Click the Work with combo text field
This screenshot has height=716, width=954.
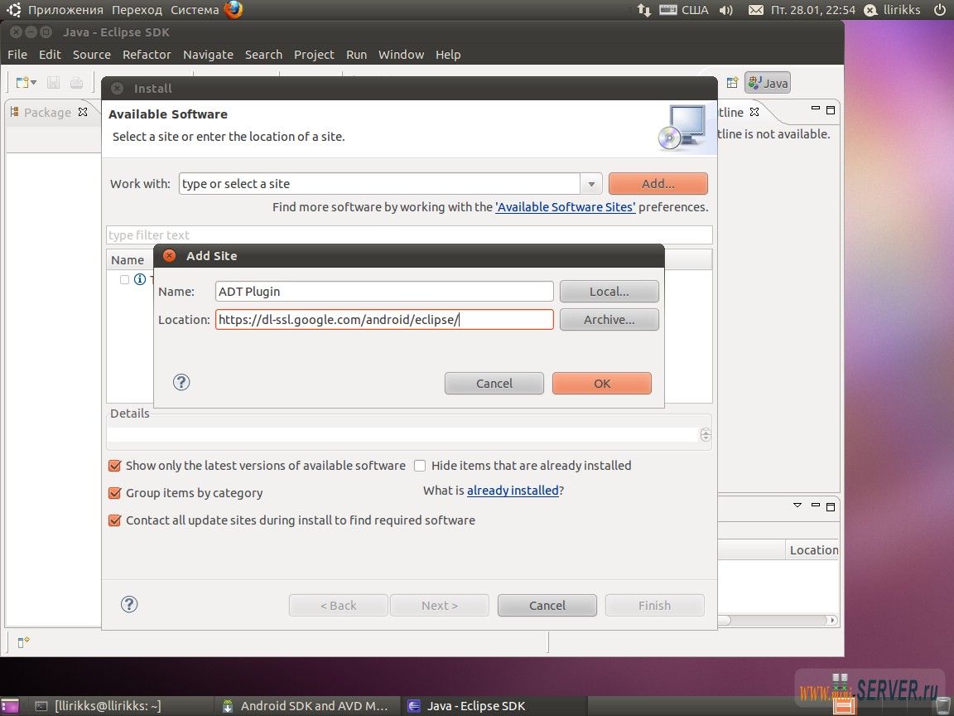click(x=379, y=184)
